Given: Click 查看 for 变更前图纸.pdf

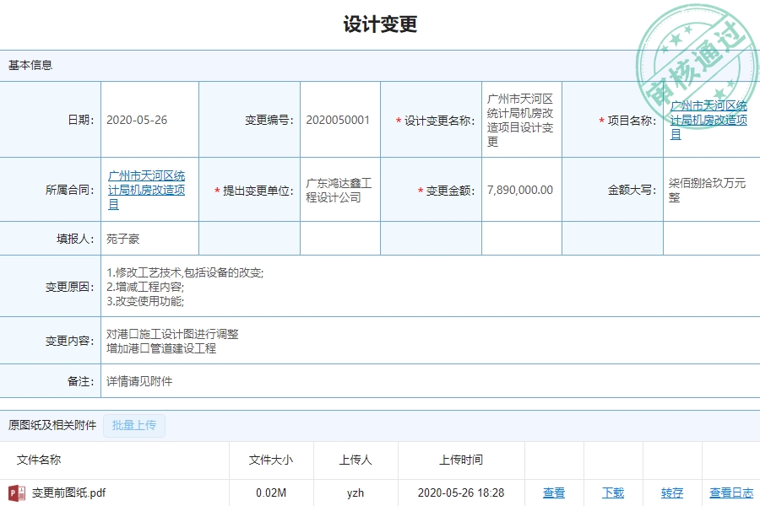Looking at the screenshot, I should 554,493.
